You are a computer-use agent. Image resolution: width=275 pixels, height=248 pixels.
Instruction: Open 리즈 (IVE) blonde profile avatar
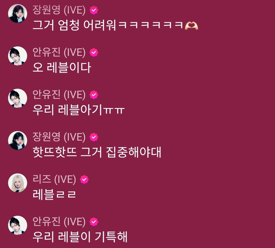[18, 183]
